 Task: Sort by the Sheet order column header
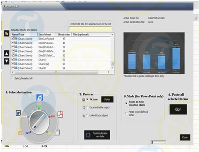[x=64, y=35]
